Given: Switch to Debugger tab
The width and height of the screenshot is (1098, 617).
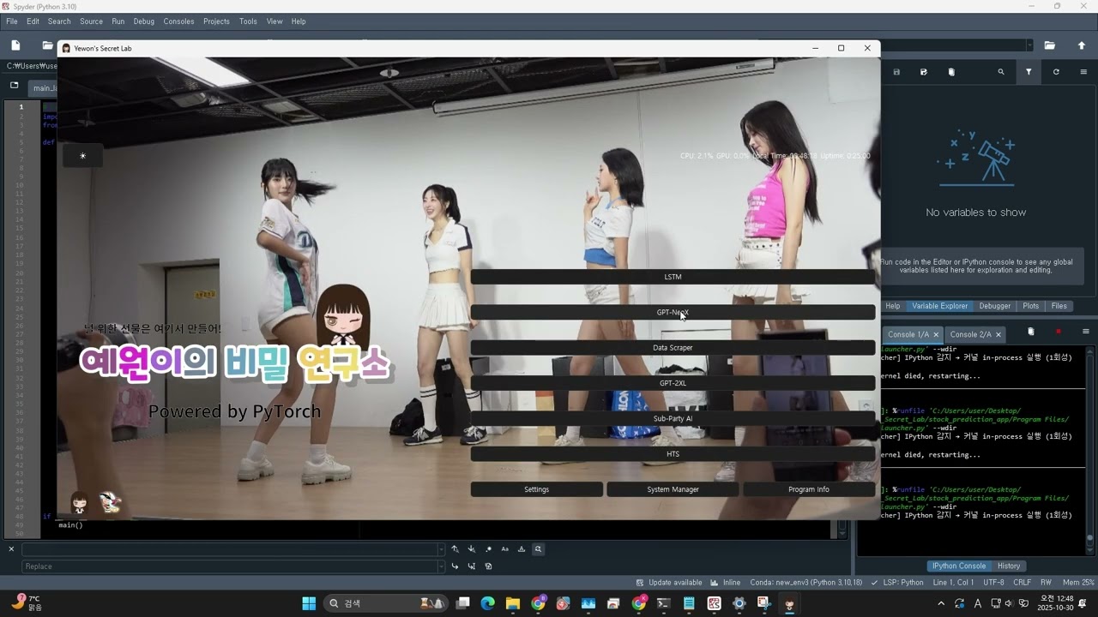Looking at the screenshot, I should pos(995,306).
